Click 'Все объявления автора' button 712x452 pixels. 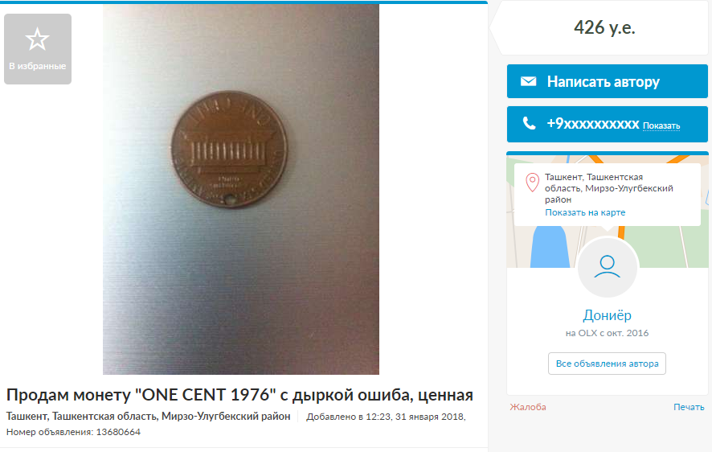(607, 364)
